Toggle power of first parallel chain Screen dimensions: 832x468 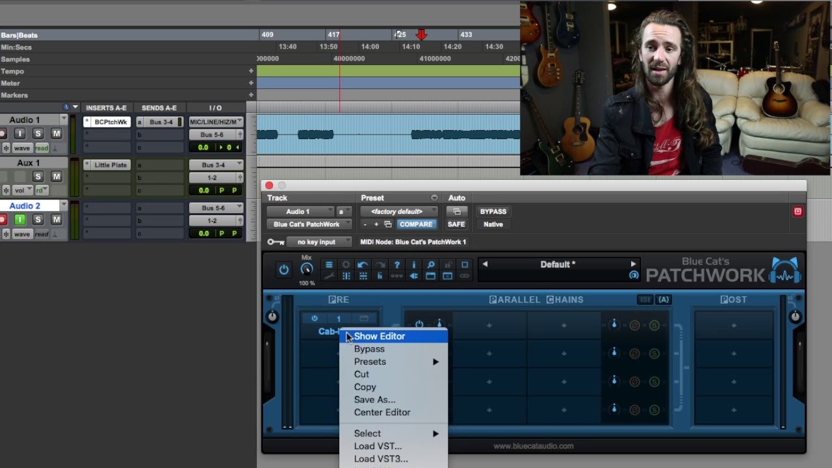tap(419, 324)
